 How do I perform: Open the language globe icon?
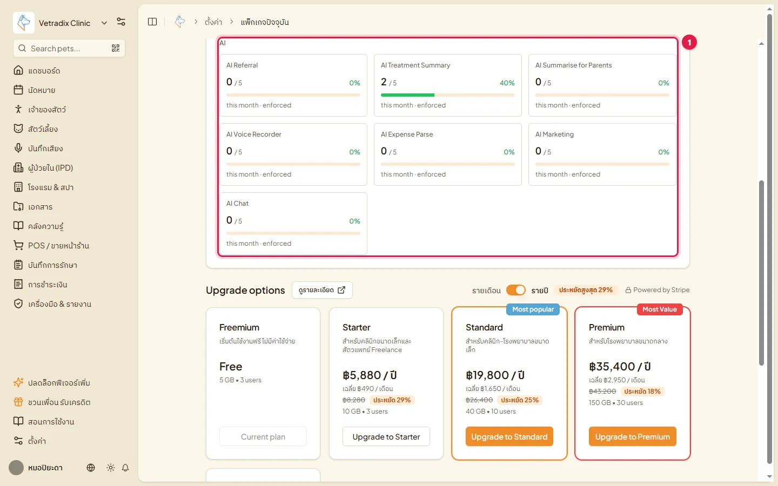pos(91,468)
